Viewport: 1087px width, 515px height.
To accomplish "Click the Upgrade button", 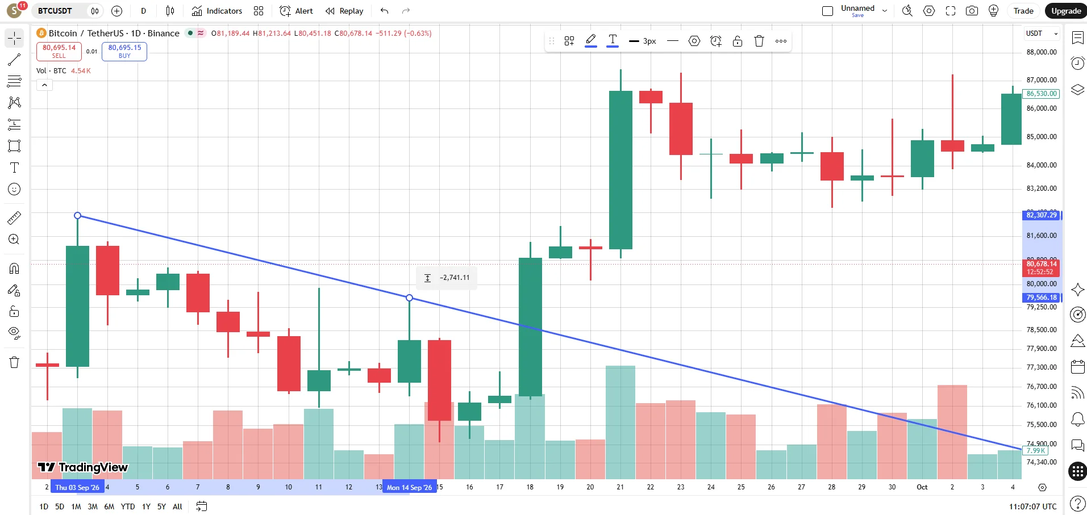I will pyautogui.click(x=1065, y=11).
